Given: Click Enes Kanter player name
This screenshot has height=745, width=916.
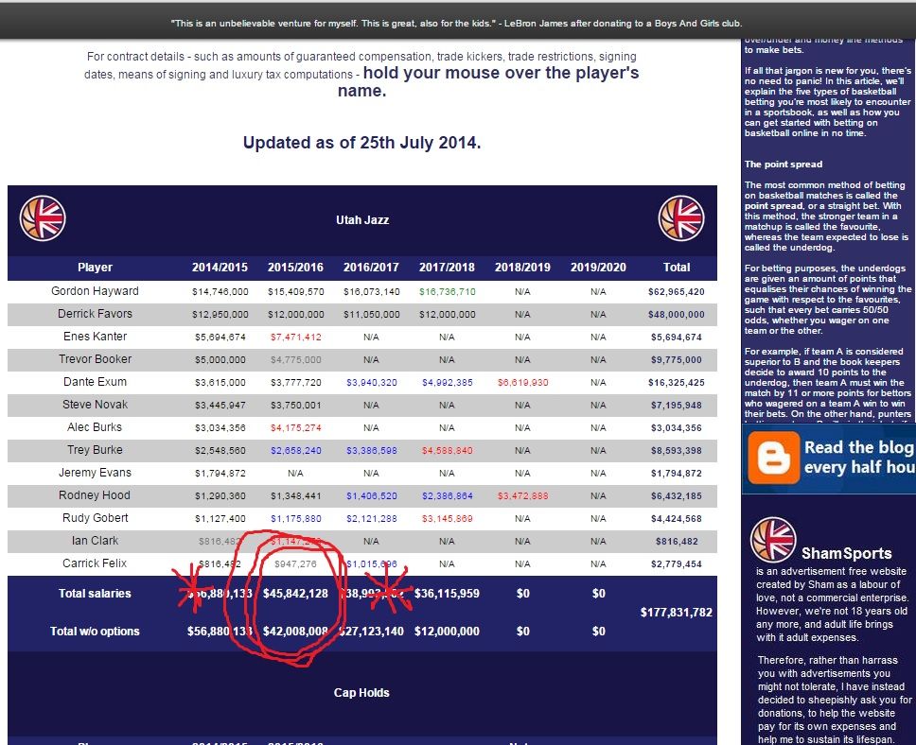Looking at the screenshot, I should (x=95, y=337).
